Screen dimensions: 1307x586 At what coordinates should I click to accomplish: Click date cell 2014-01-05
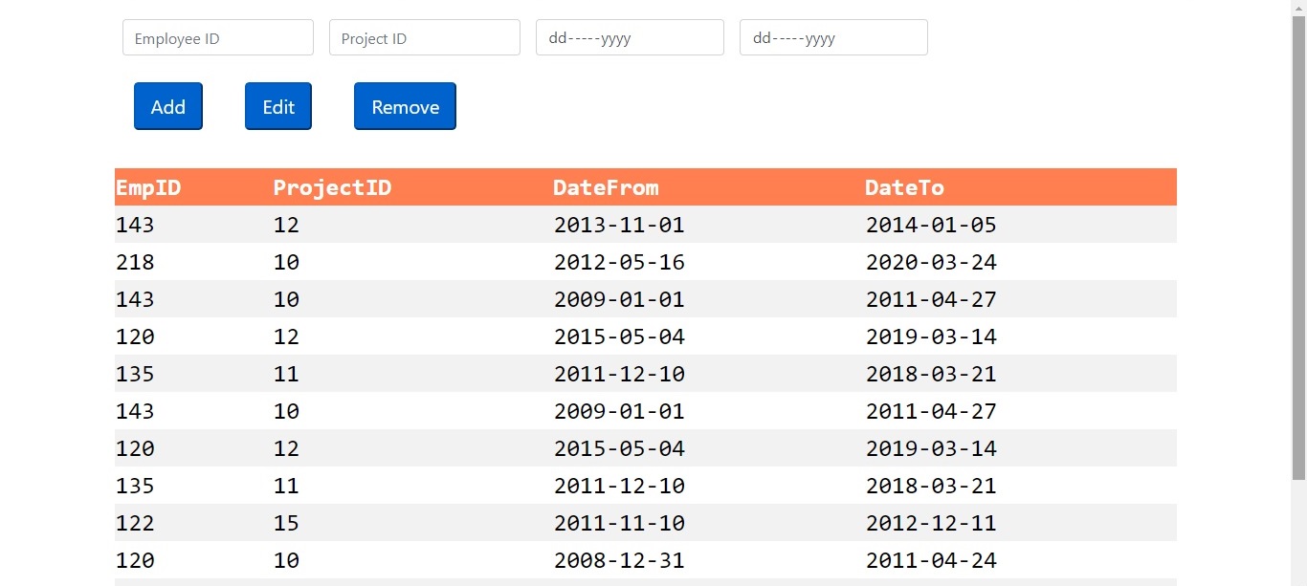click(931, 225)
